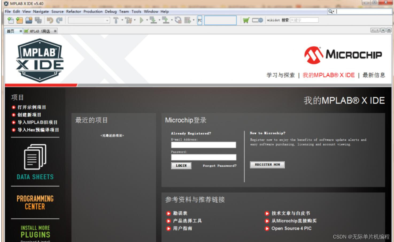Open 技术文章与白皮书 link
394x242 pixels.
tap(291, 213)
